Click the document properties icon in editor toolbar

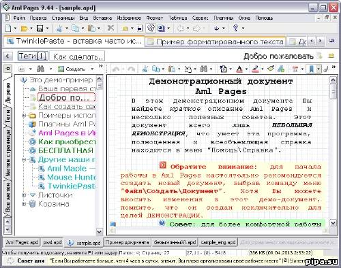(223, 69)
